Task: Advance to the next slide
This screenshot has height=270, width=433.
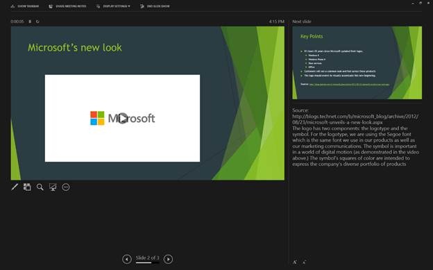Action: click(x=168, y=259)
